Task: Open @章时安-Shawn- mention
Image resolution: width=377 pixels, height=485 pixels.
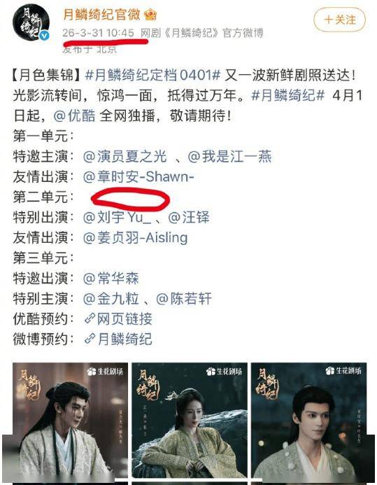Action: (138, 177)
